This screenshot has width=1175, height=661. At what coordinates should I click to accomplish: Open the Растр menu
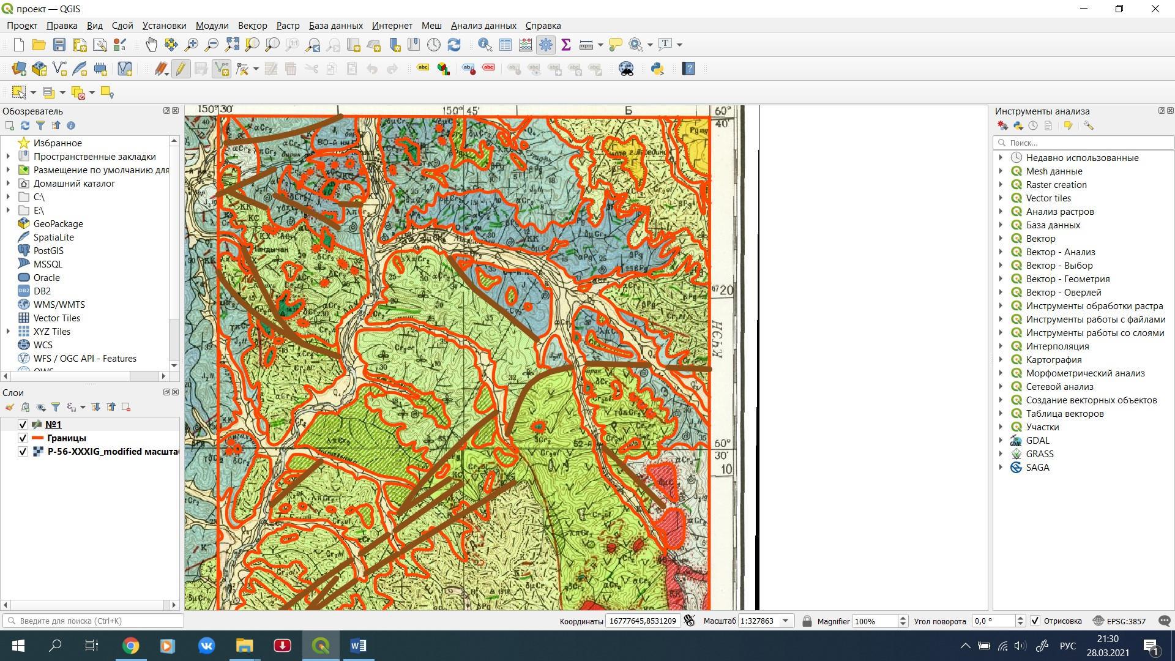(288, 26)
